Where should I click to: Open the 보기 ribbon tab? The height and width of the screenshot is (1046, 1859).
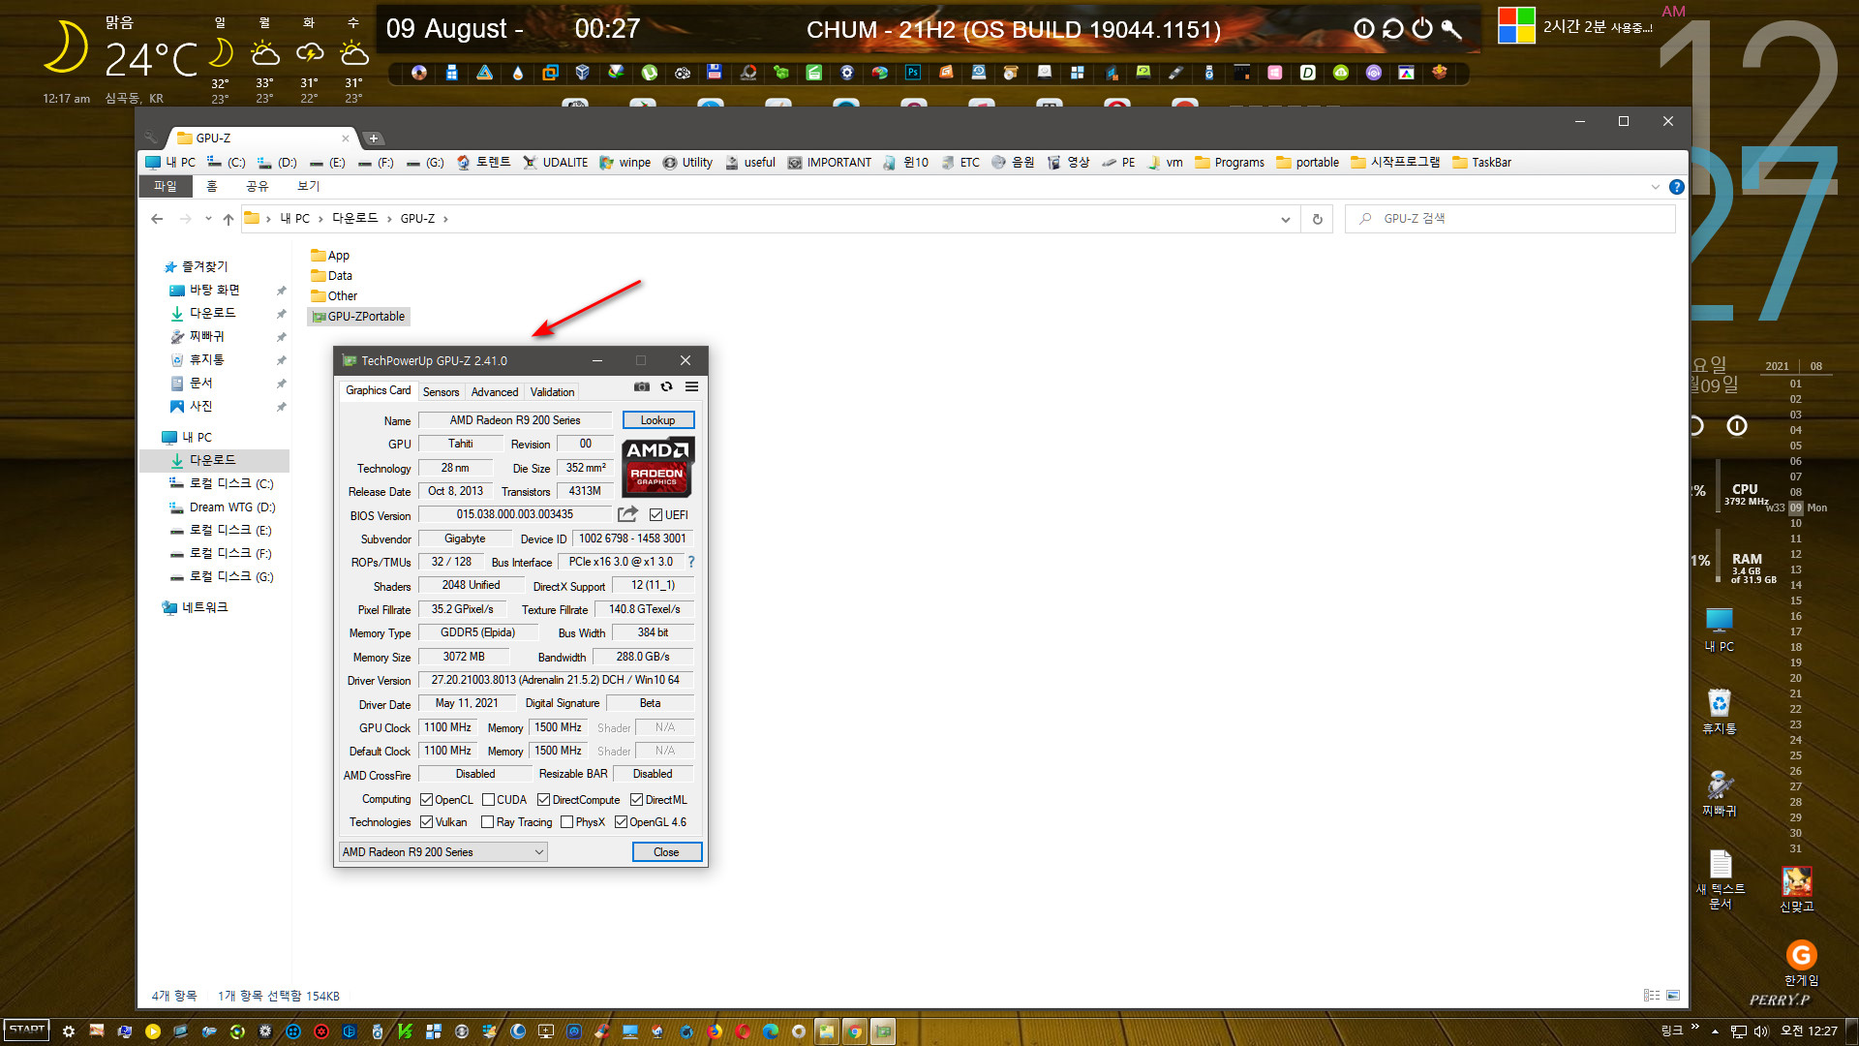pos(308,186)
